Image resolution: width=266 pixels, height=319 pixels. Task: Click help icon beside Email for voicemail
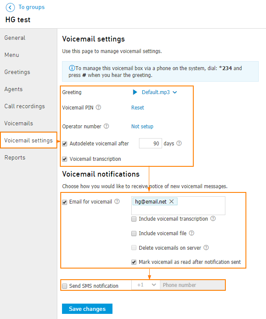[x=117, y=201]
